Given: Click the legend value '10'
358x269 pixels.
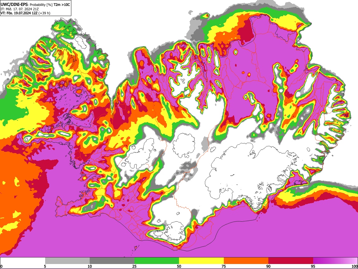Looking at the screenshot, I should pyautogui.click(x=90, y=266).
